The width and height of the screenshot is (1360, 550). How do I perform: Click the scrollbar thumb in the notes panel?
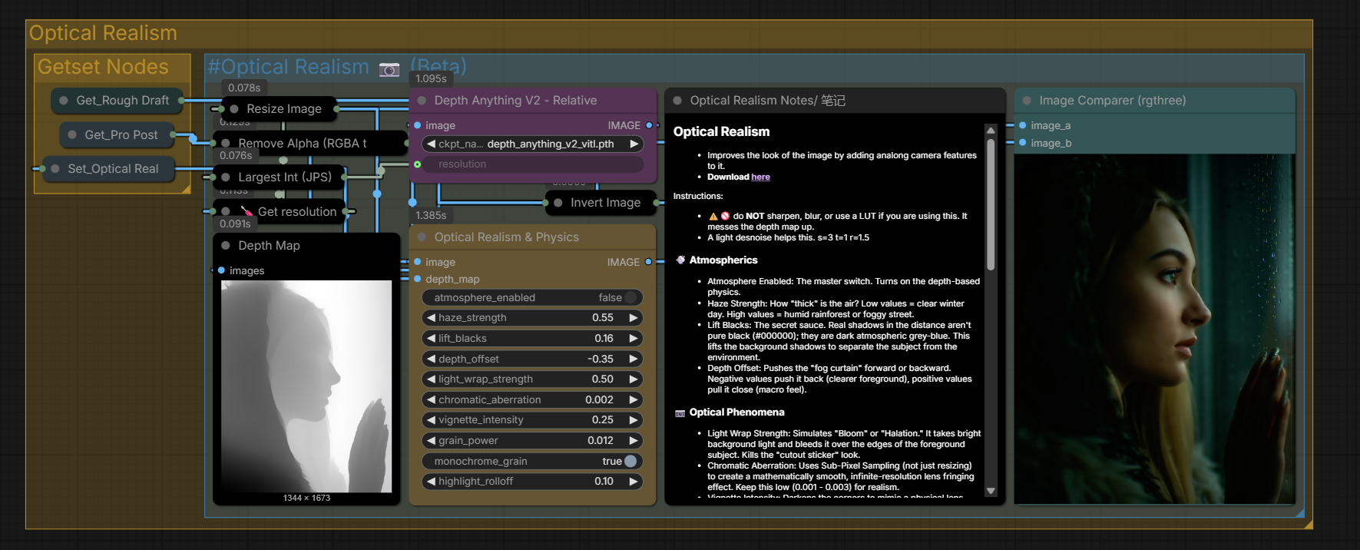tap(991, 204)
